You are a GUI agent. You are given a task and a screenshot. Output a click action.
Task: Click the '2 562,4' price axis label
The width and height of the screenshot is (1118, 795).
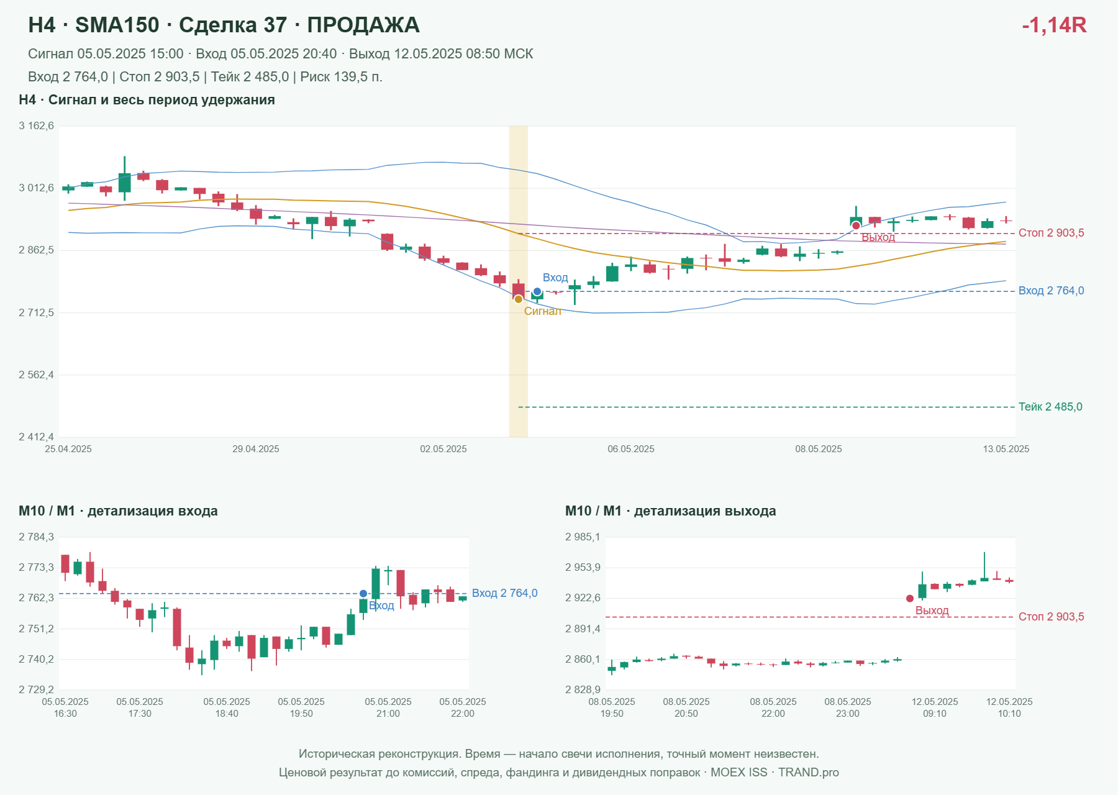pyautogui.click(x=37, y=375)
